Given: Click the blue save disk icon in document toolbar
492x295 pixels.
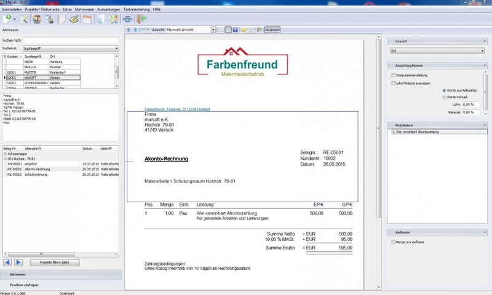Looking at the screenshot, I should click(x=236, y=29).
